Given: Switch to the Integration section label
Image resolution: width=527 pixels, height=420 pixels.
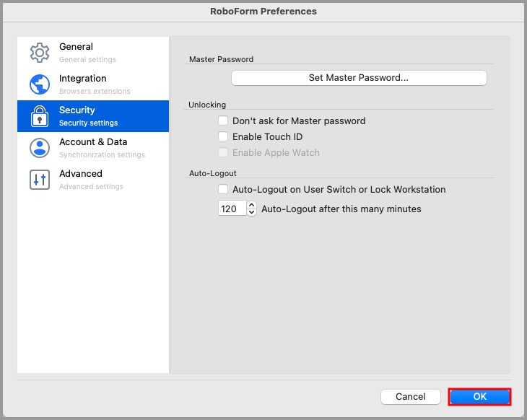Looking at the screenshot, I should pos(83,78).
